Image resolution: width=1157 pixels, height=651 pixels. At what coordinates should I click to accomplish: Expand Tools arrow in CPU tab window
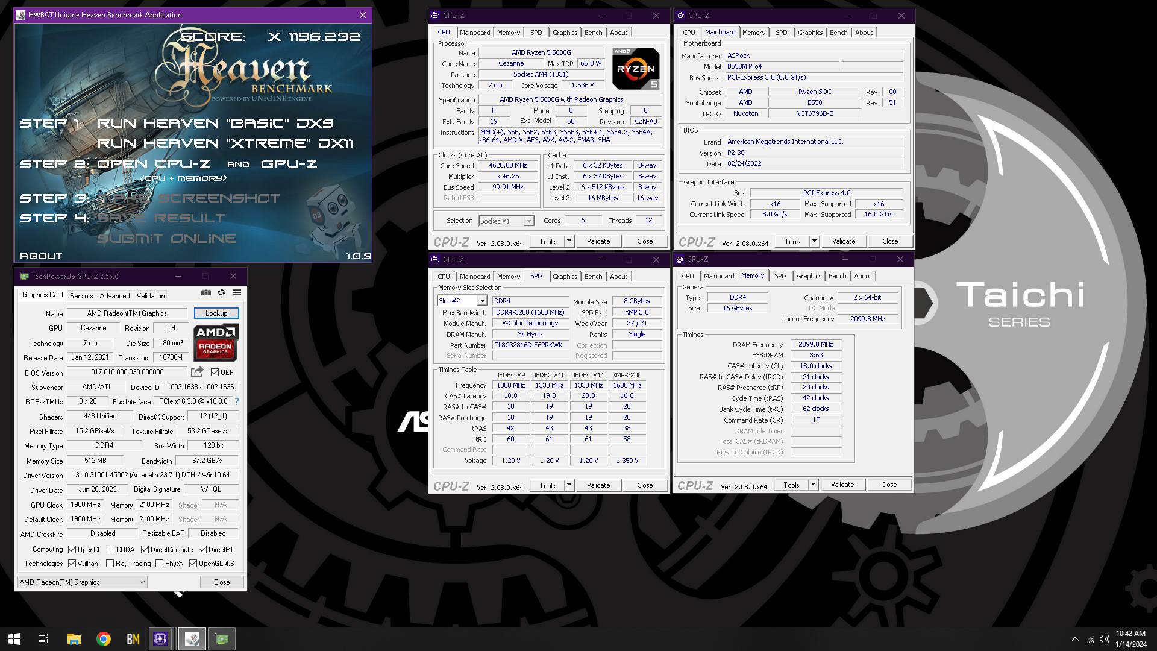point(569,241)
